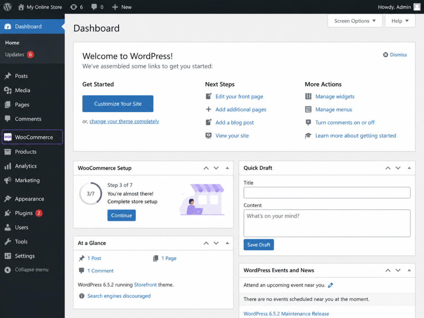This screenshot has height=318, width=424.
Task: Open the Turn comments on or off link
Action: (x=345, y=123)
